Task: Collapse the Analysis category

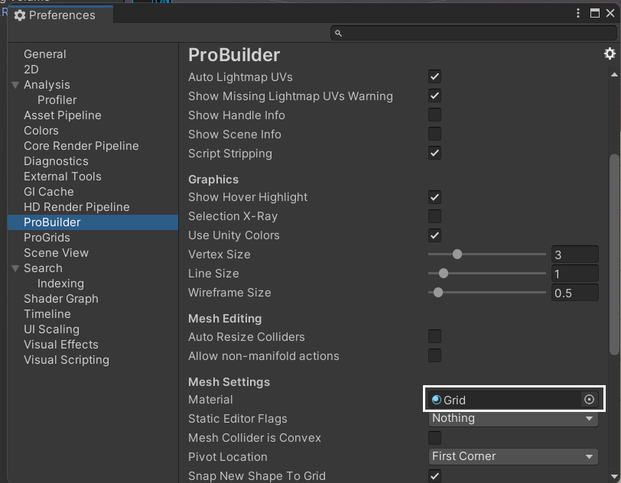Action: tap(15, 85)
